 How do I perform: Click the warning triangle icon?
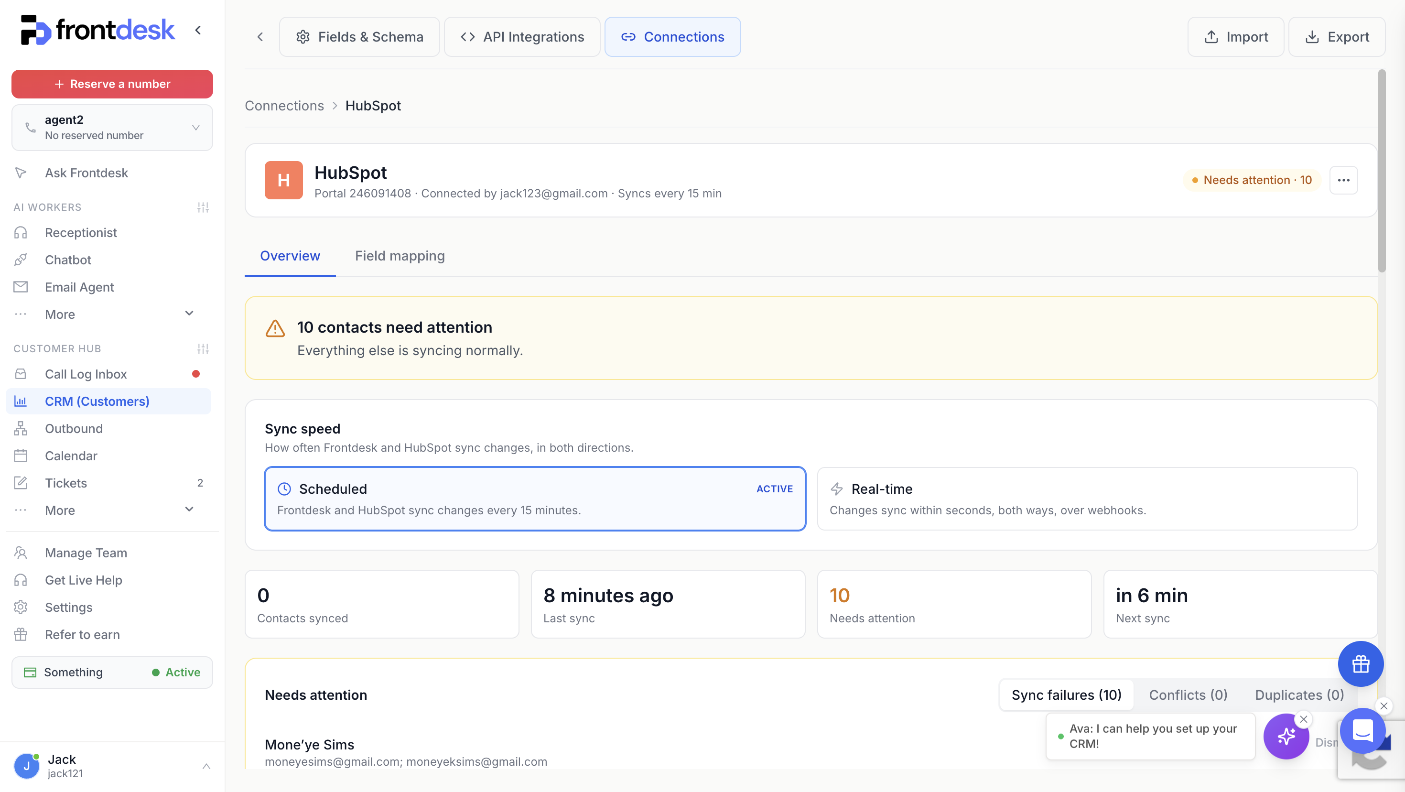(x=275, y=328)
